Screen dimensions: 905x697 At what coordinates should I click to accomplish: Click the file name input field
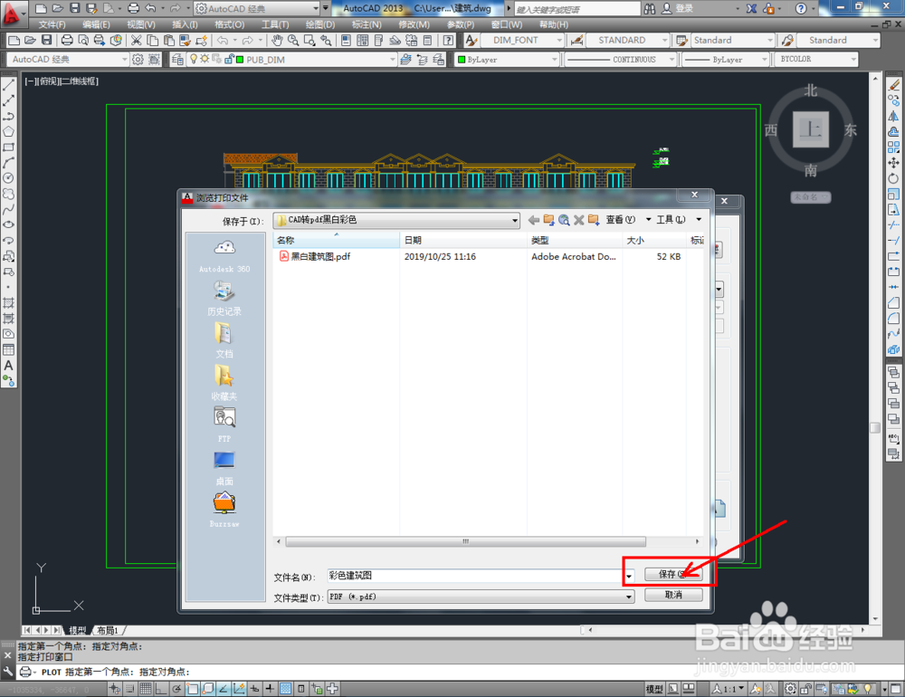tap(475, 576)
